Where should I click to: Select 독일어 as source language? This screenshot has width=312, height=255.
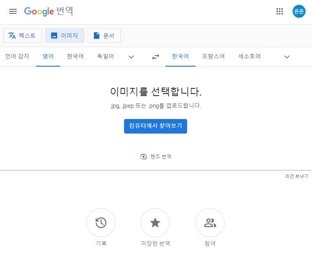105,56
